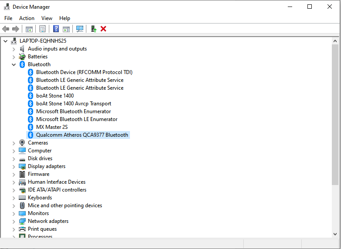Select the Monitors category label
The image size is (341, 249).
(x=38, y=213)
